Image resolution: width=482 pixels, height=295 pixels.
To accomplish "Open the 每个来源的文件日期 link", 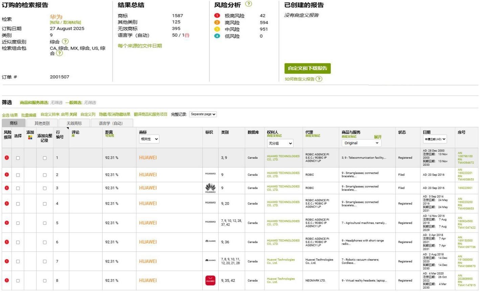I will pyautogui.click(x=140, y=46).
